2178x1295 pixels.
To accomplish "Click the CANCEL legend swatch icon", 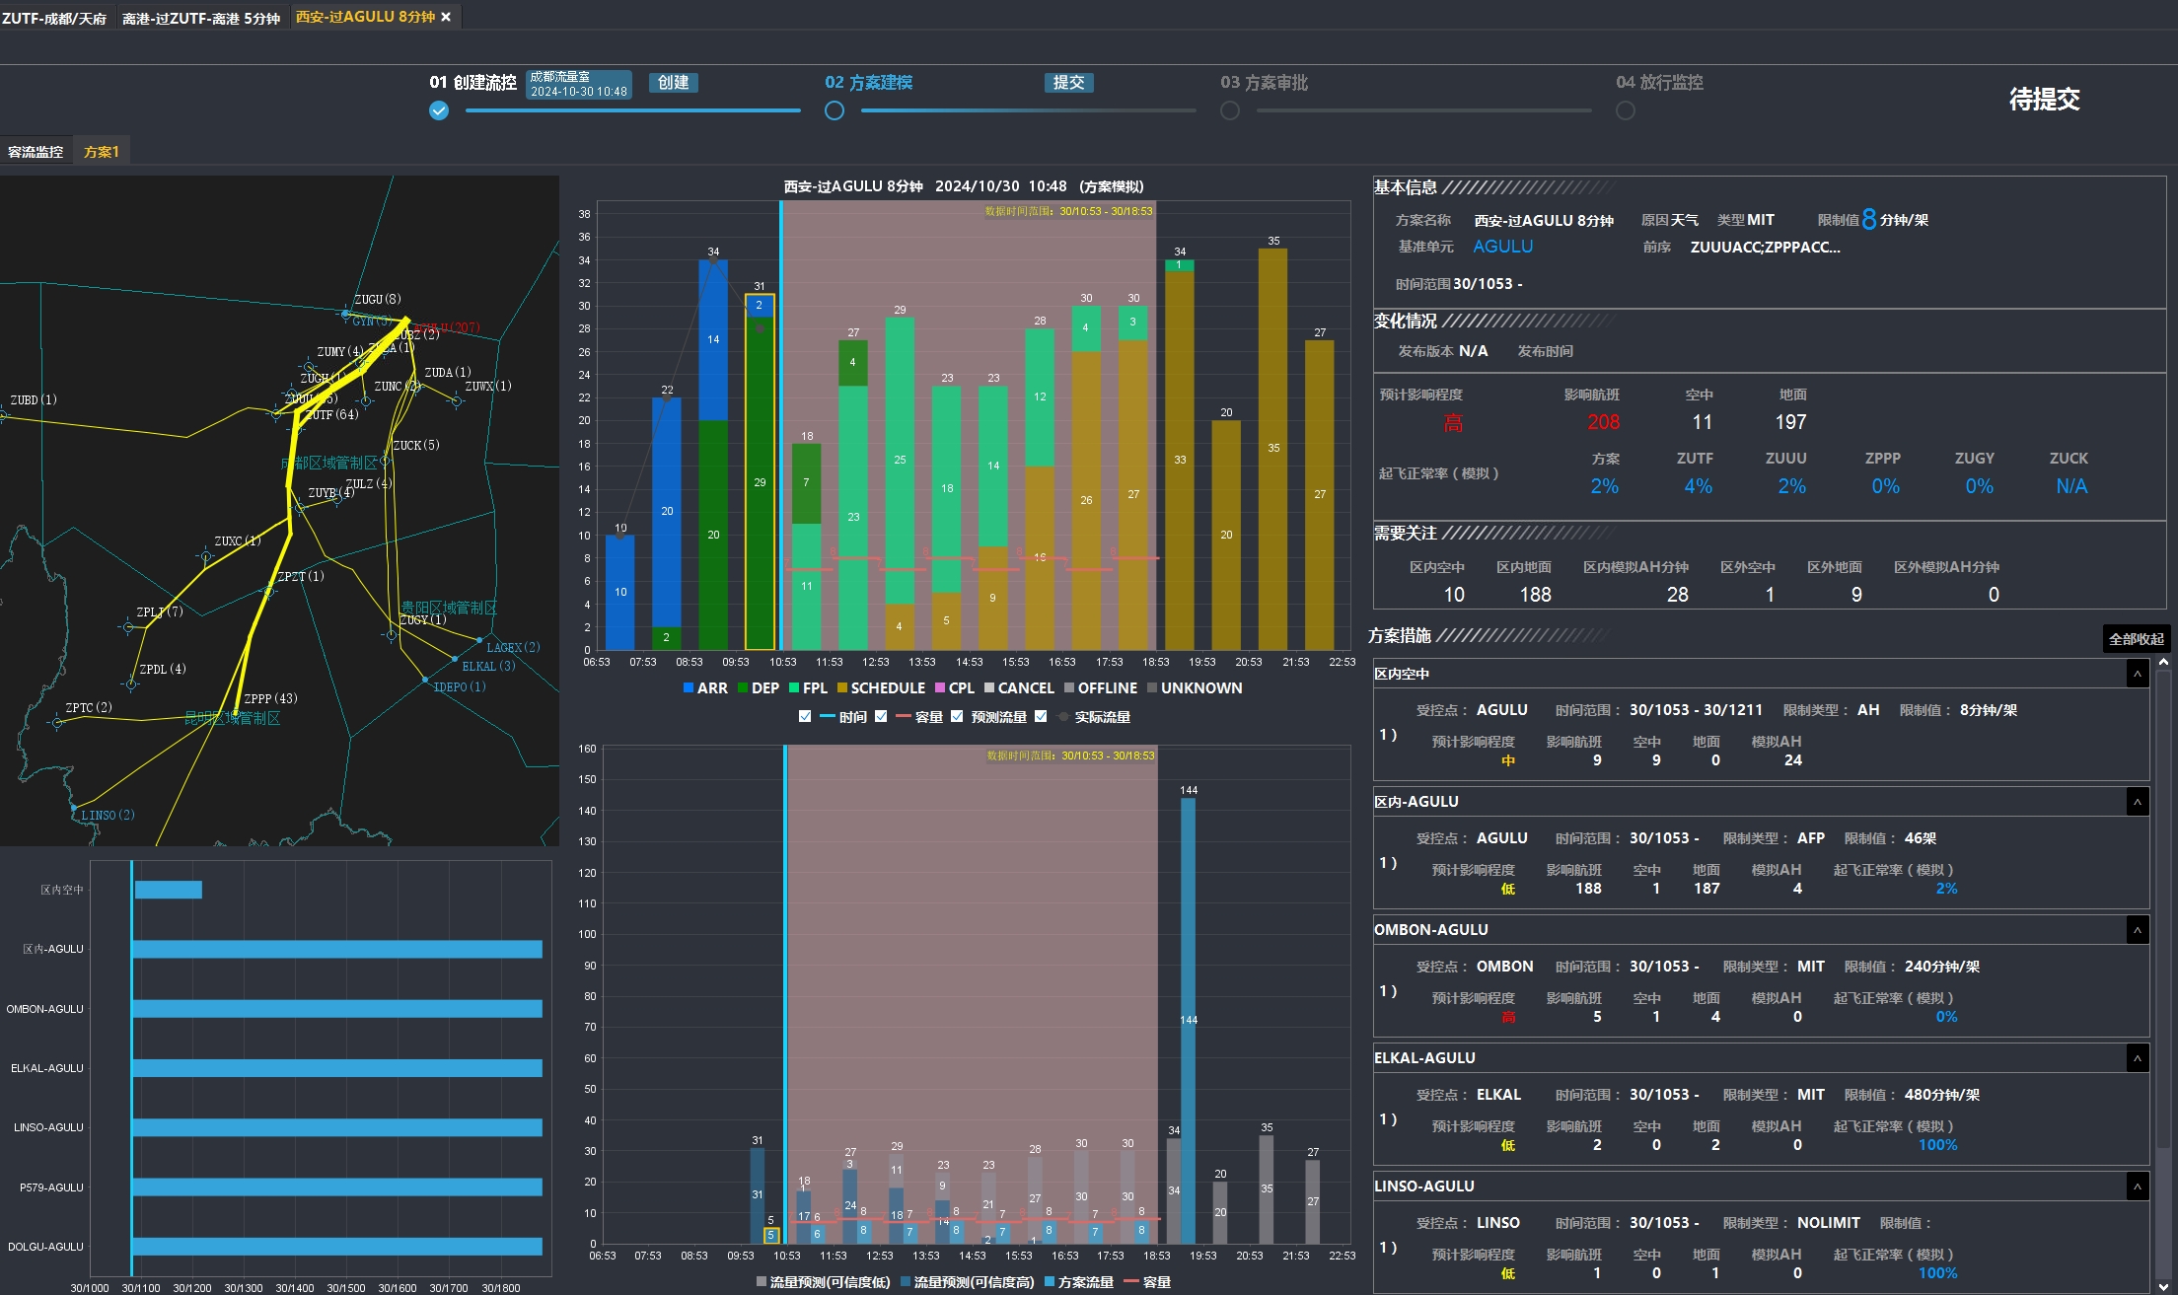I will pos(989,687).
